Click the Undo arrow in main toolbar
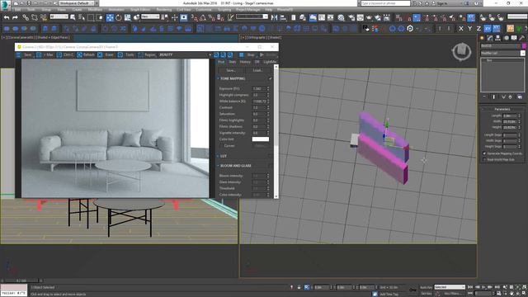 click(7, 17)
